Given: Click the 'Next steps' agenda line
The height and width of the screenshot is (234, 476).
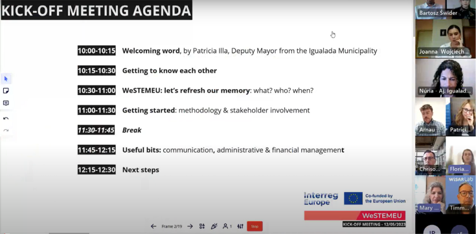Looking at the screenshot, I should click(141, 170).
